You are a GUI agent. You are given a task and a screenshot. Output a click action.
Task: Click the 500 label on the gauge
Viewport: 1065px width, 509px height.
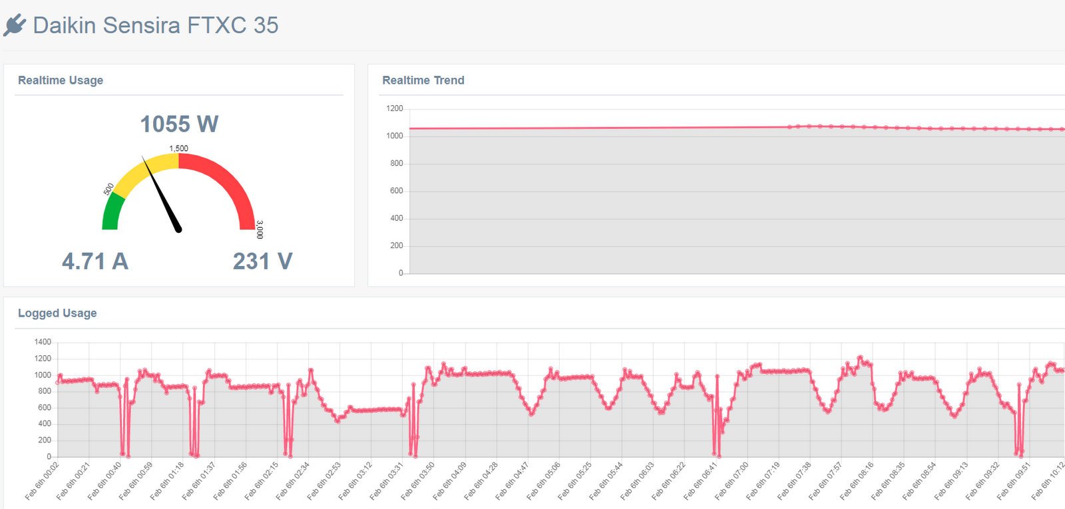point(108,189)
